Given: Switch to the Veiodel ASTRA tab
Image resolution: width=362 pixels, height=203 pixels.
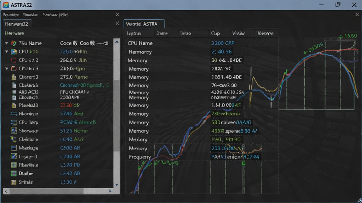Looking at the screenshot, I should point(144,24).
